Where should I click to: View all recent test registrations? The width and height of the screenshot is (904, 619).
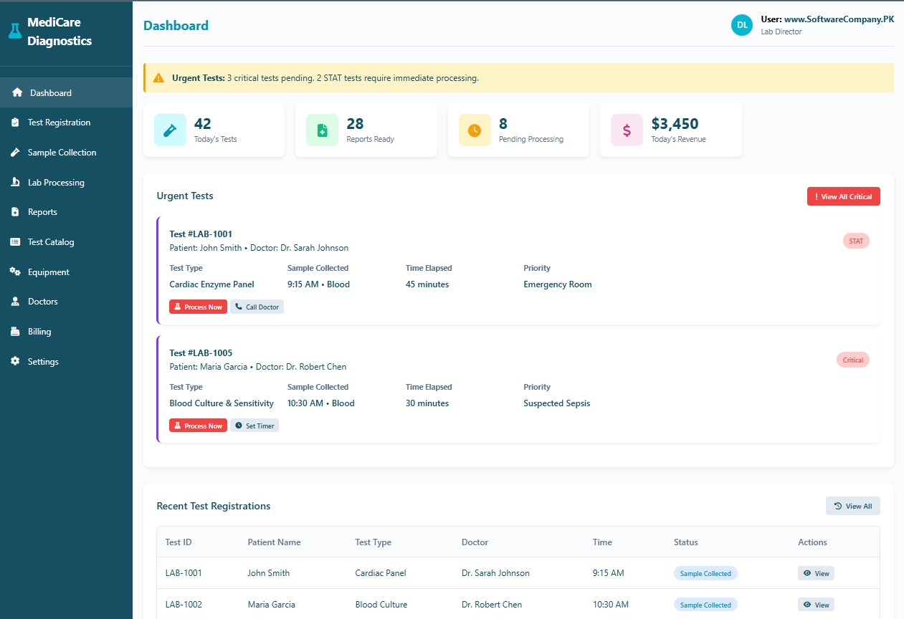[852, 506]
